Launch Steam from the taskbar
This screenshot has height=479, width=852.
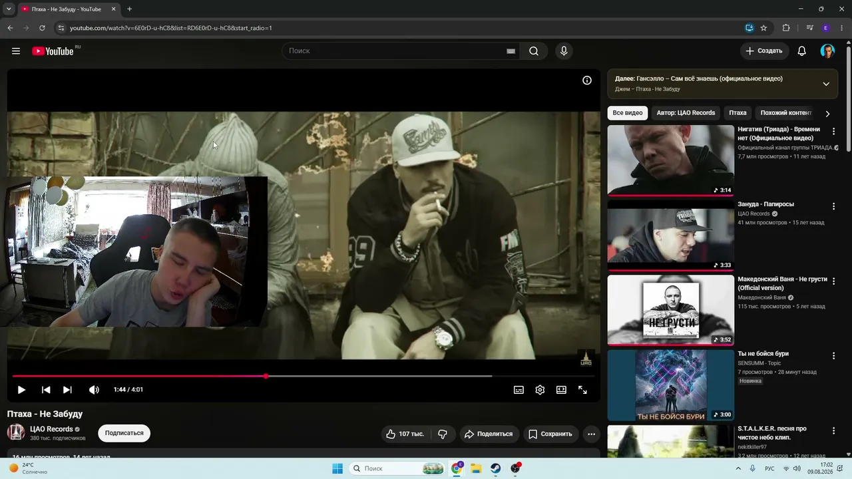496,468
